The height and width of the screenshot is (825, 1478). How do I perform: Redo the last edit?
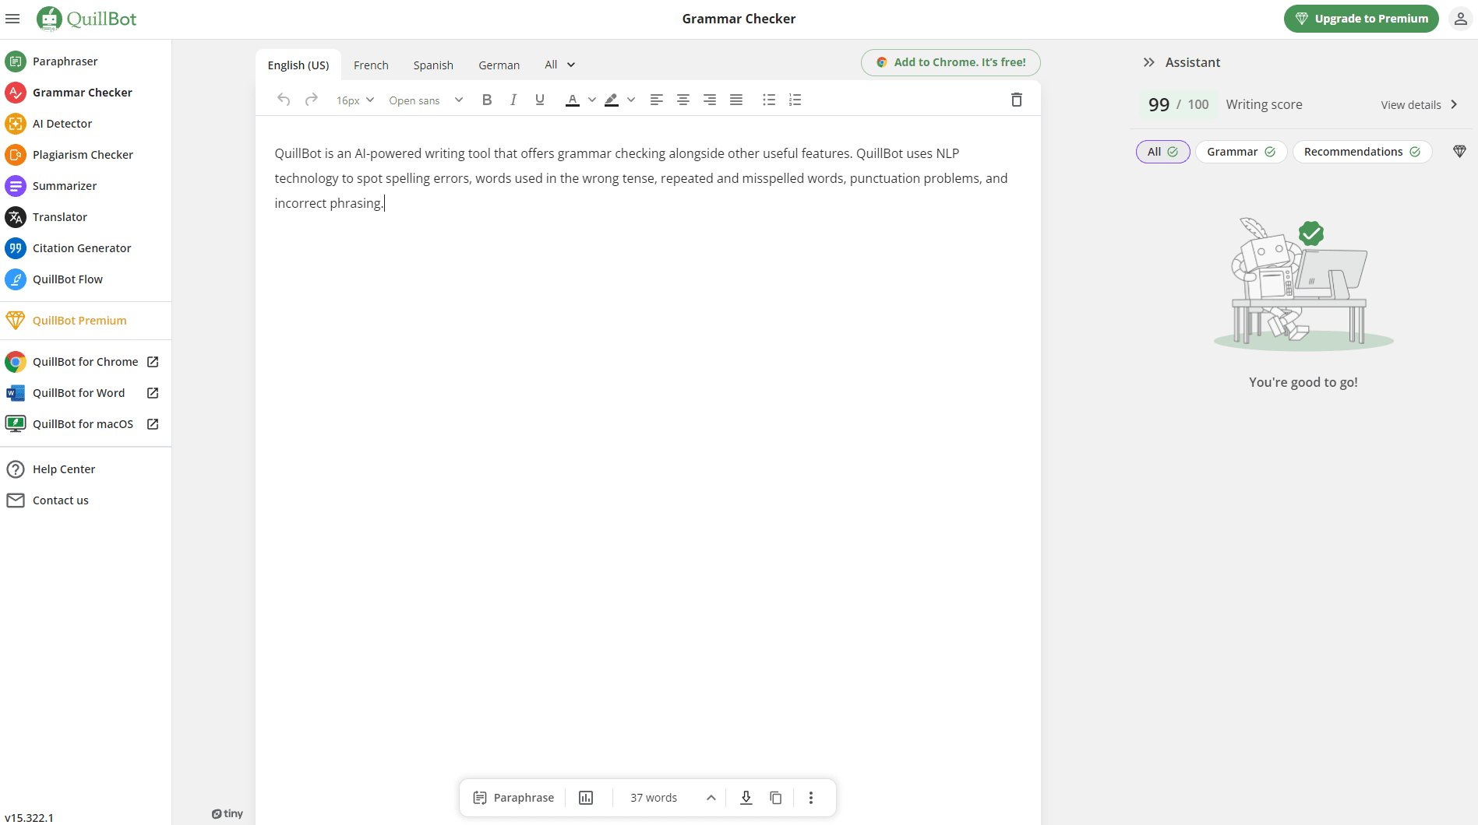click(312, 100)
